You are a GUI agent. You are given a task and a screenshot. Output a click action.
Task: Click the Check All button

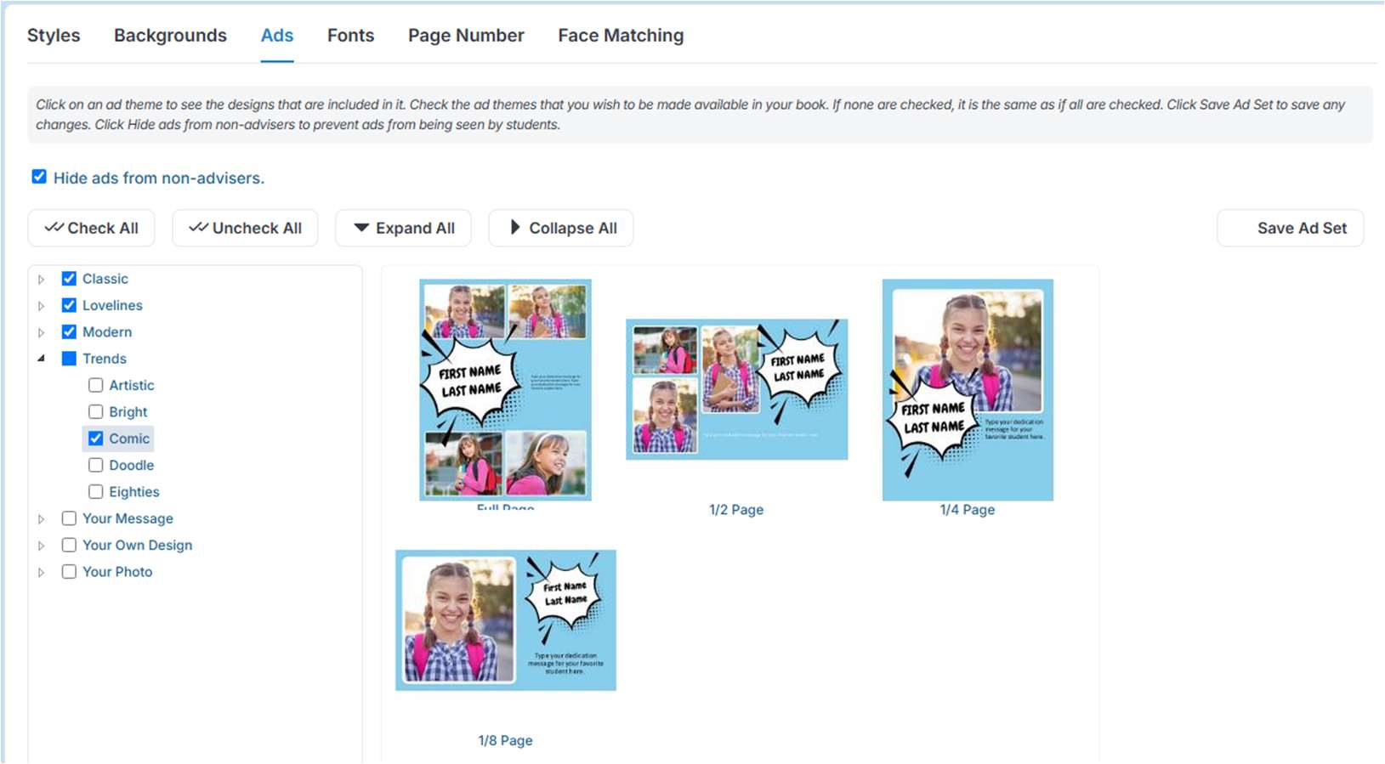pyautogui.click(x=91, y=228)
